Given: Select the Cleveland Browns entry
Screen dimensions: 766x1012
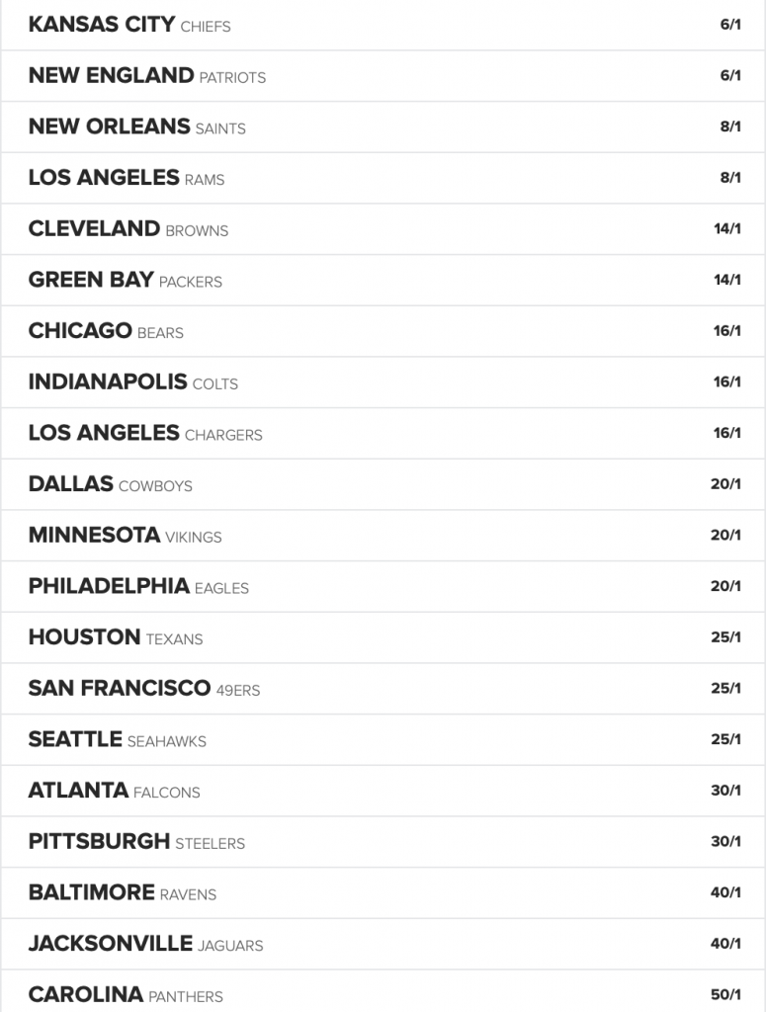Looking at the screenshot, I should point(383,228).
